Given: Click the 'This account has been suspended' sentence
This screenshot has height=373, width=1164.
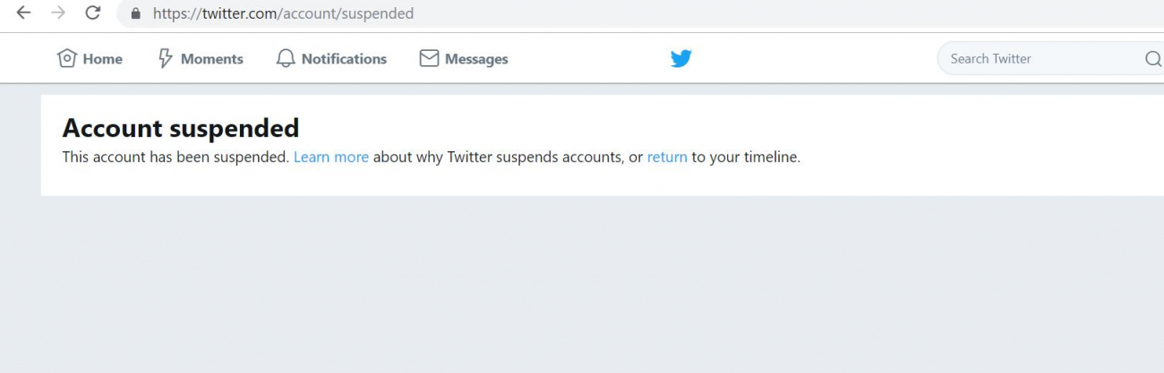Looking at the screenshot, I should pyautogui.click(x=175, y=157).
